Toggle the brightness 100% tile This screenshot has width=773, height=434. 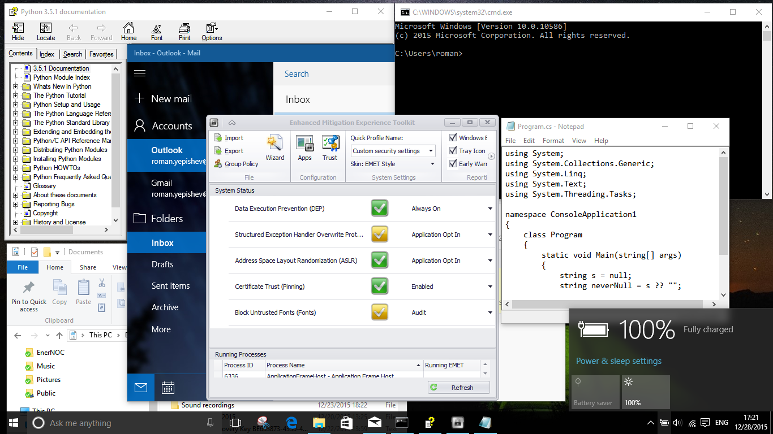click(646, 392)
